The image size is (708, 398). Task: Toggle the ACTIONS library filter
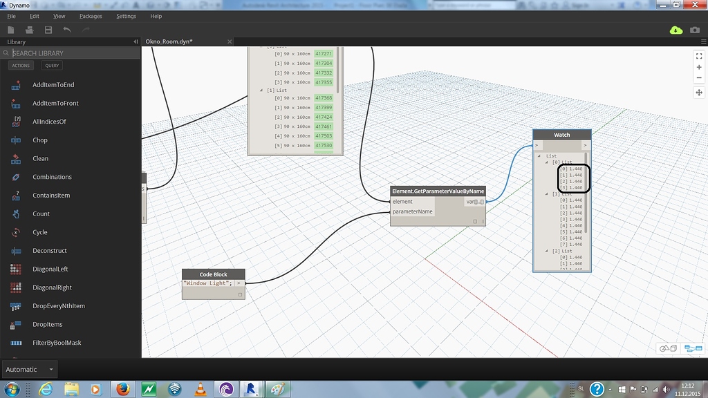[x=21, y=66]
